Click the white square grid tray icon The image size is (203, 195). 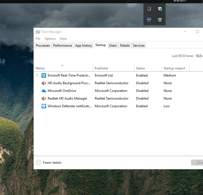[x=149, y=9]
